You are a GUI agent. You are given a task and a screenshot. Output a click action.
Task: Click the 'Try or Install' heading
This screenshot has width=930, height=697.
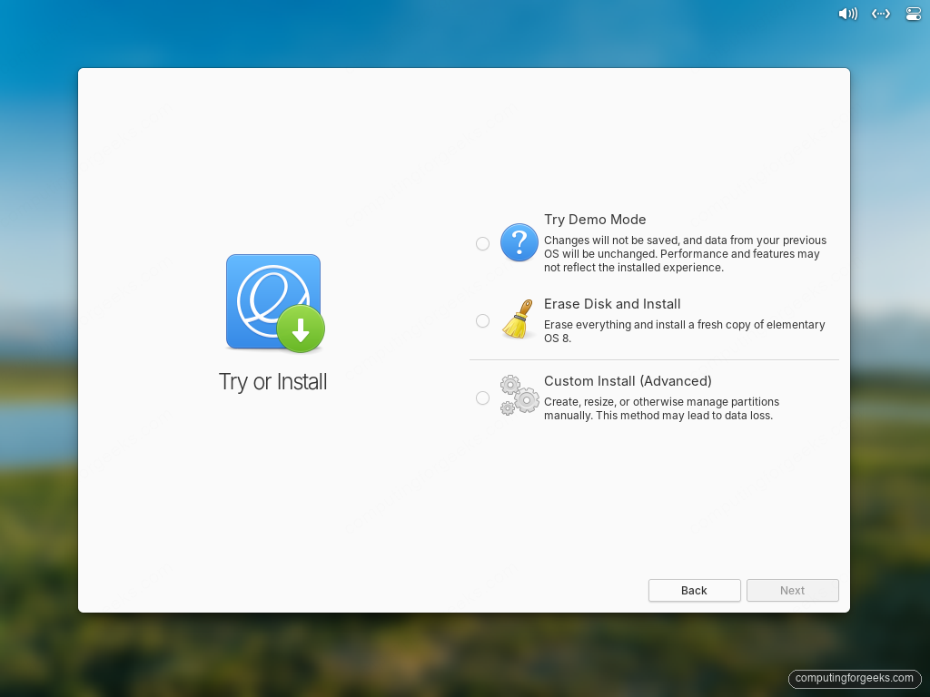click(272, 382)
